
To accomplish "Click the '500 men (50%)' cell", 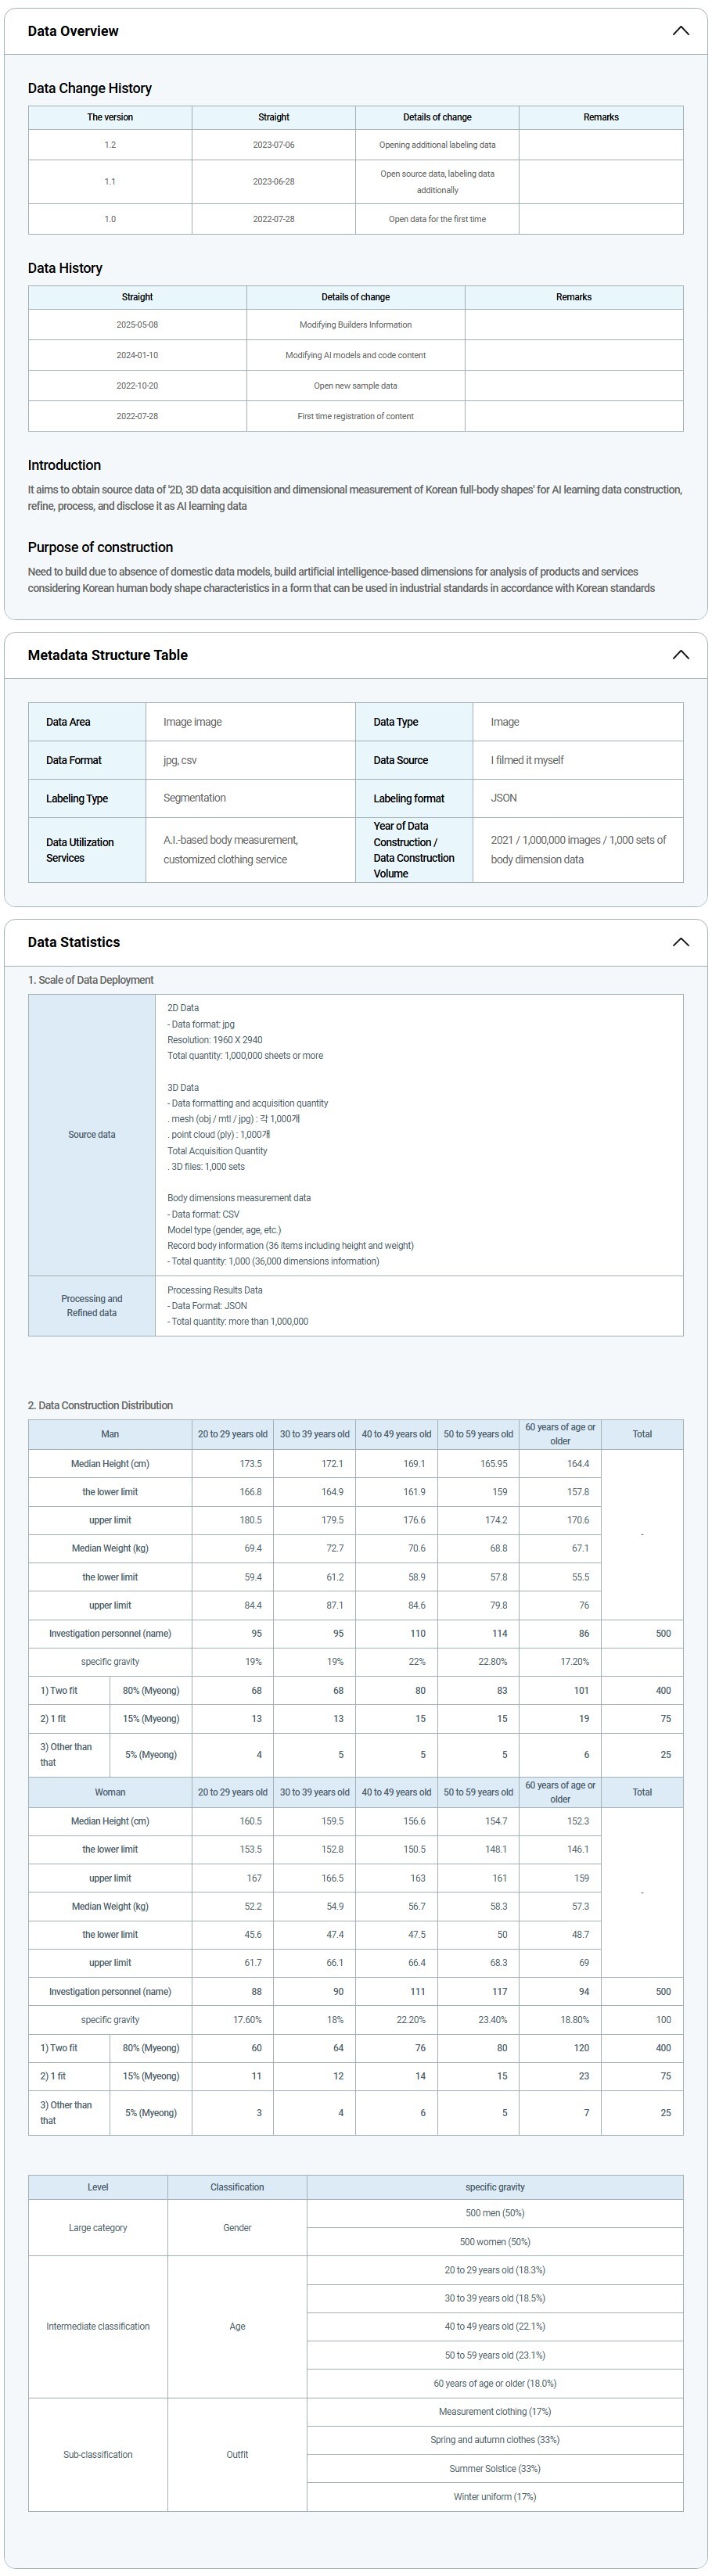I will pos(494,2213).
